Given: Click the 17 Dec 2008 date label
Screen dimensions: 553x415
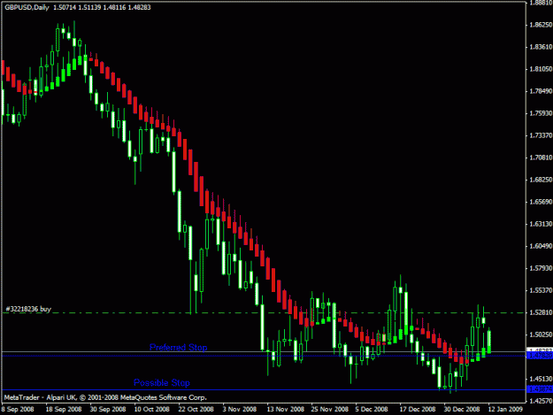Looking at the screenshot, I should [x=418, y=410].
